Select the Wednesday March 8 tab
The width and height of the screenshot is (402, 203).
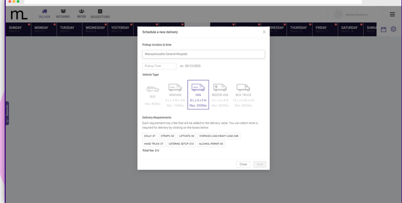point(95,29)
